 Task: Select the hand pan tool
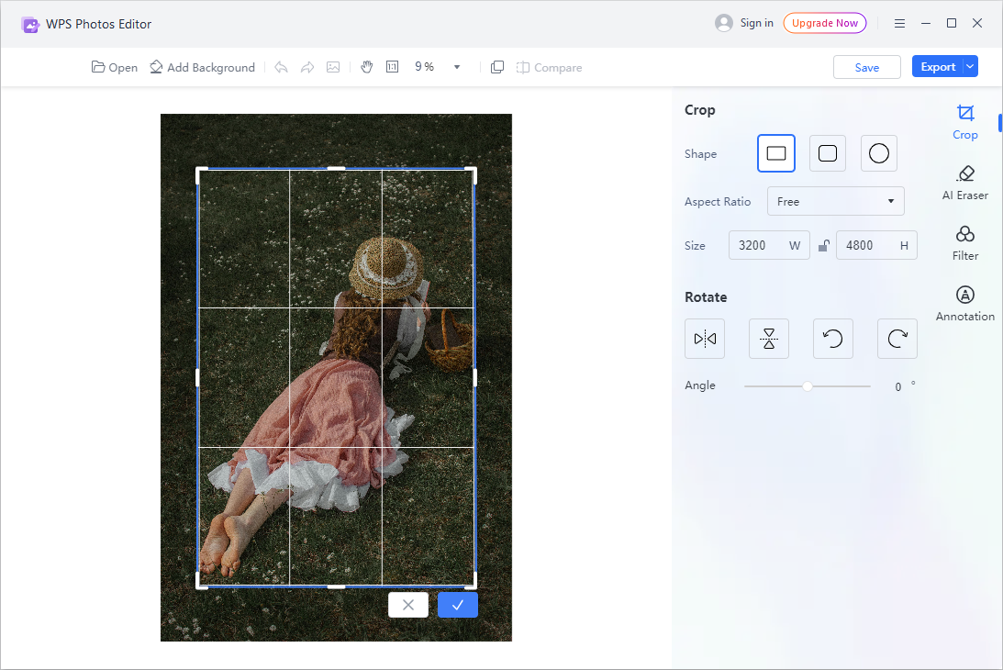(x=367, y=67)
